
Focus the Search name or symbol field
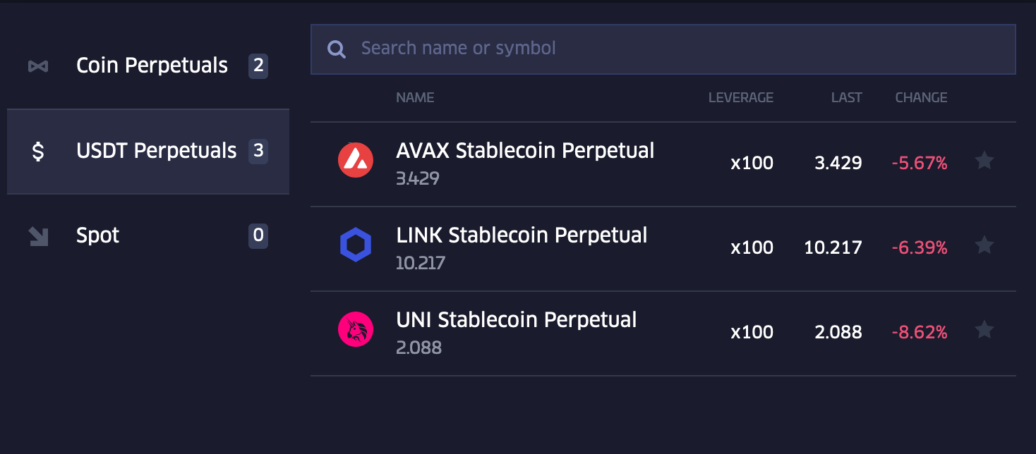[x=677, y=49]
